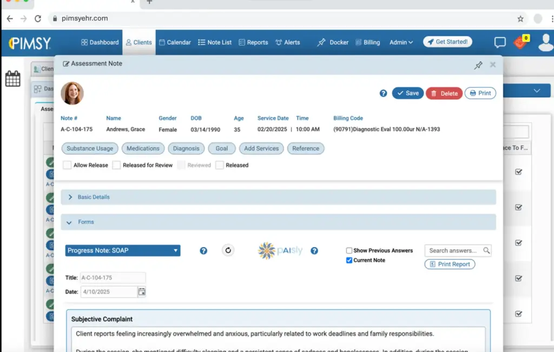Click the Search answers field
The height and width of the screenshot is (352, 554).
click(x=454, y=251)
